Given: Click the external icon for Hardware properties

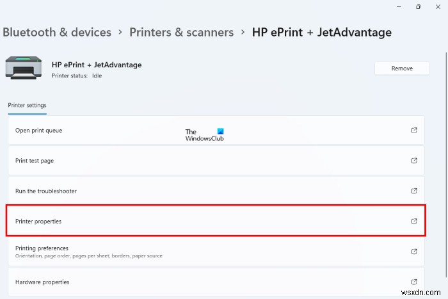Looking at the screenshot, I should click(x=414, y=282).
